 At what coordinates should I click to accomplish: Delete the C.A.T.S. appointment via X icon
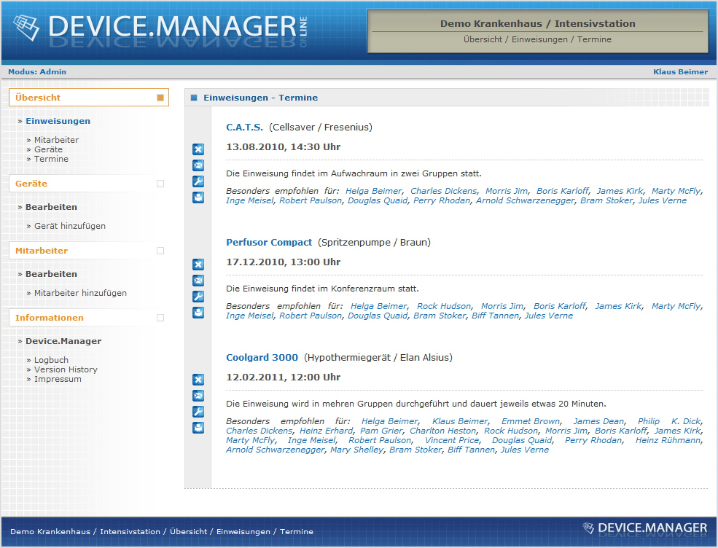click(198, 149)
